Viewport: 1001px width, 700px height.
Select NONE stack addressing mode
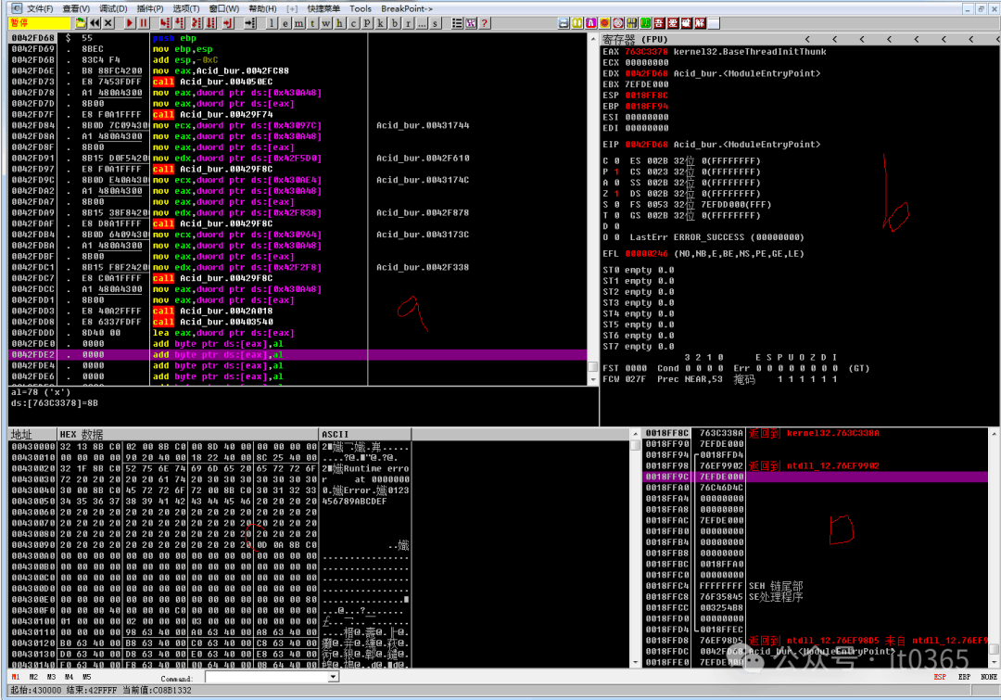pos(987,678)
